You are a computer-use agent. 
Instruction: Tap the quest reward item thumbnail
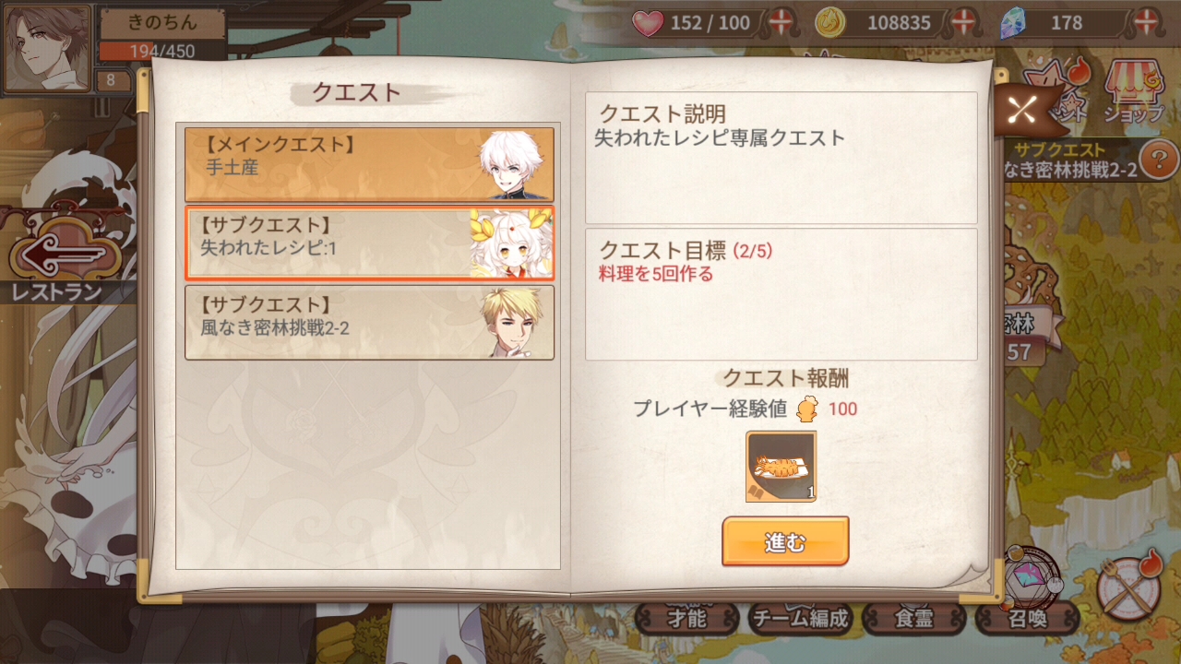click(781, 467)
